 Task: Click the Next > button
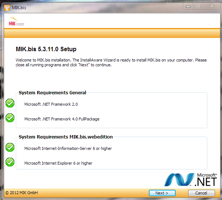click(x=162, y=193)
